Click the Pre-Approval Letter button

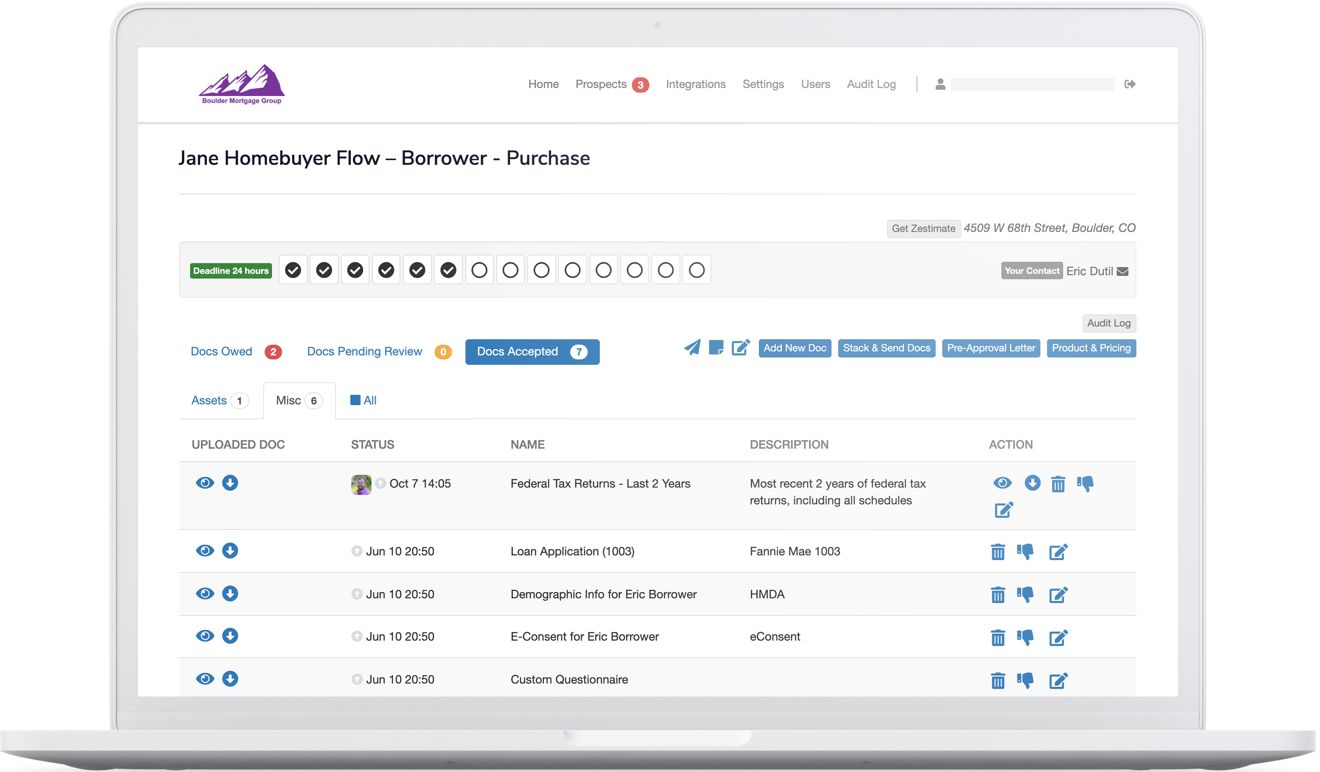[x=990, y=348]
